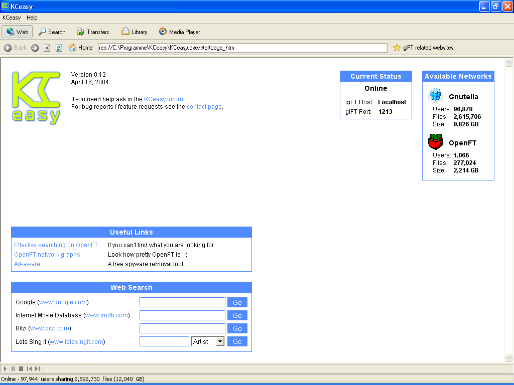Click the scrollbar down arrow
Image resolution: width=514 pixels, height=385 pixels.
coord(509,357)
